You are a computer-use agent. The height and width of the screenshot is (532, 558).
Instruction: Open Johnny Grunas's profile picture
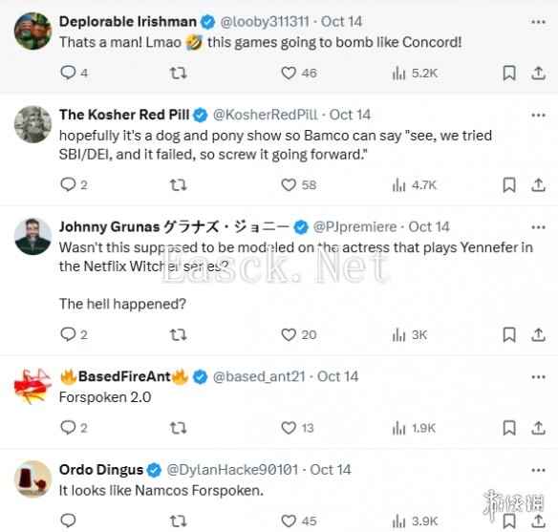pos(32,237)
